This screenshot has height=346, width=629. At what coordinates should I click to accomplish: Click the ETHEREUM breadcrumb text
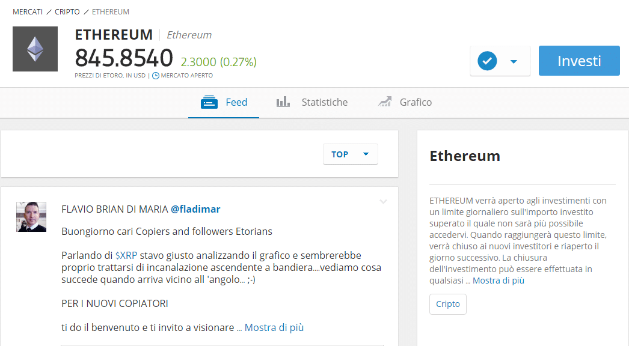pyautogui.click(x=110, y=12)
